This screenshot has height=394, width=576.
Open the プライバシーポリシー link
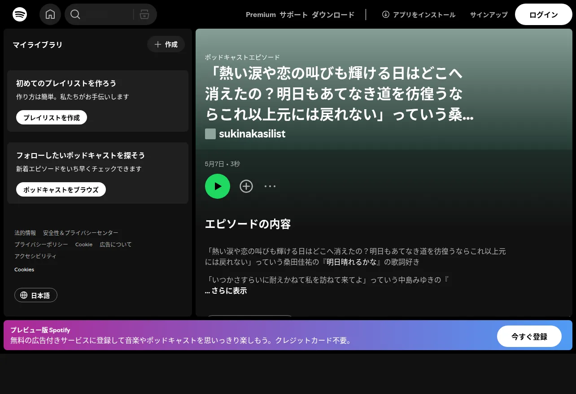tap(41, 244)
